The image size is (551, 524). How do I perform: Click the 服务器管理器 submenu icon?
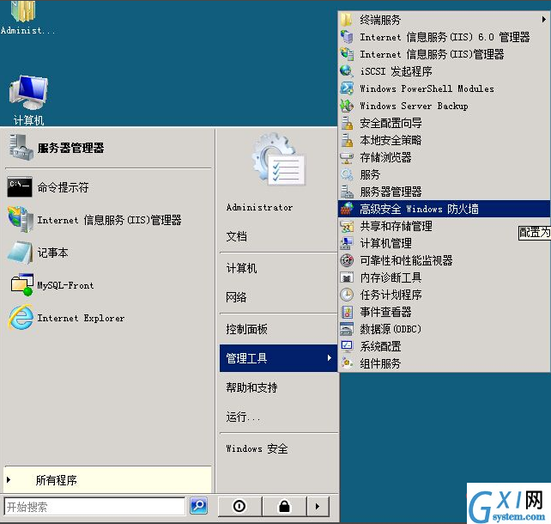[347, 192]
